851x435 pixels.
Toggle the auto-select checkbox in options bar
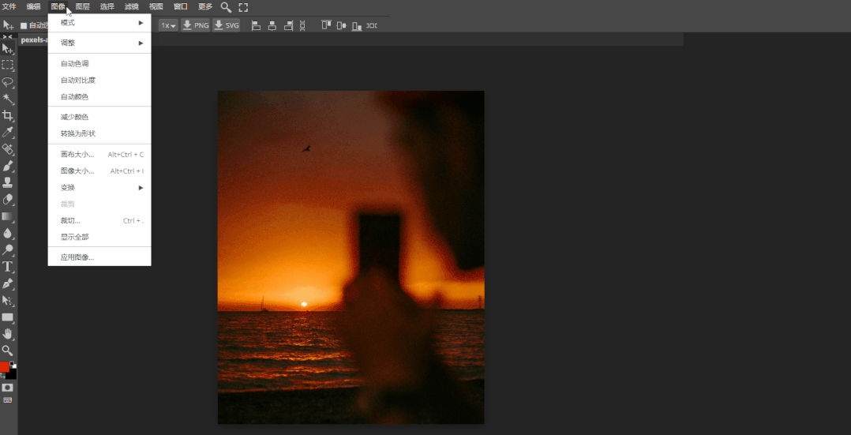tap(24, 25)
